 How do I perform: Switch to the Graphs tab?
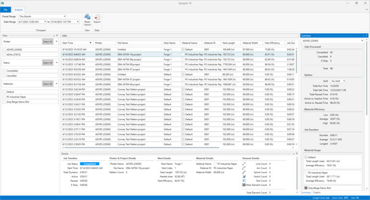click(x=317, y=192)
